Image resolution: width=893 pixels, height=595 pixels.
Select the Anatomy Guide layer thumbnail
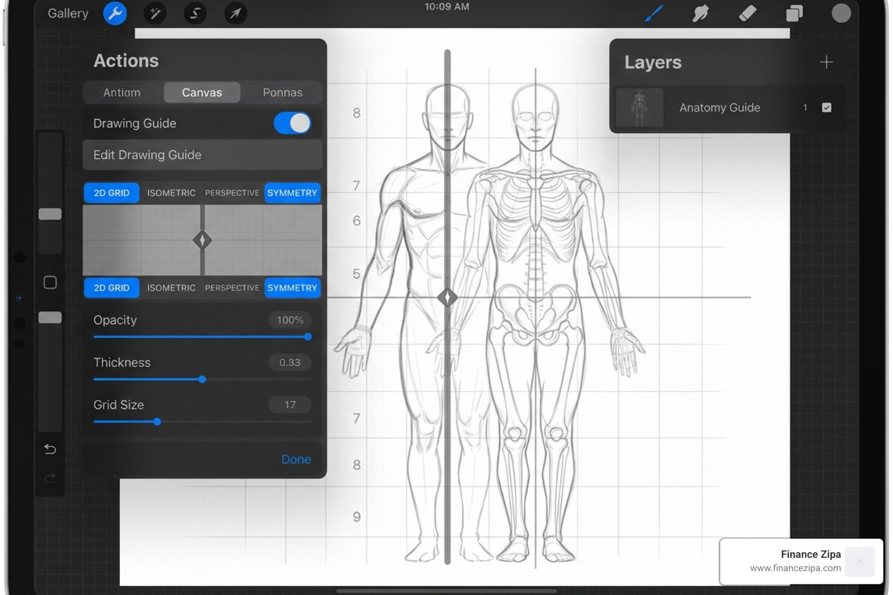(640, 107)
